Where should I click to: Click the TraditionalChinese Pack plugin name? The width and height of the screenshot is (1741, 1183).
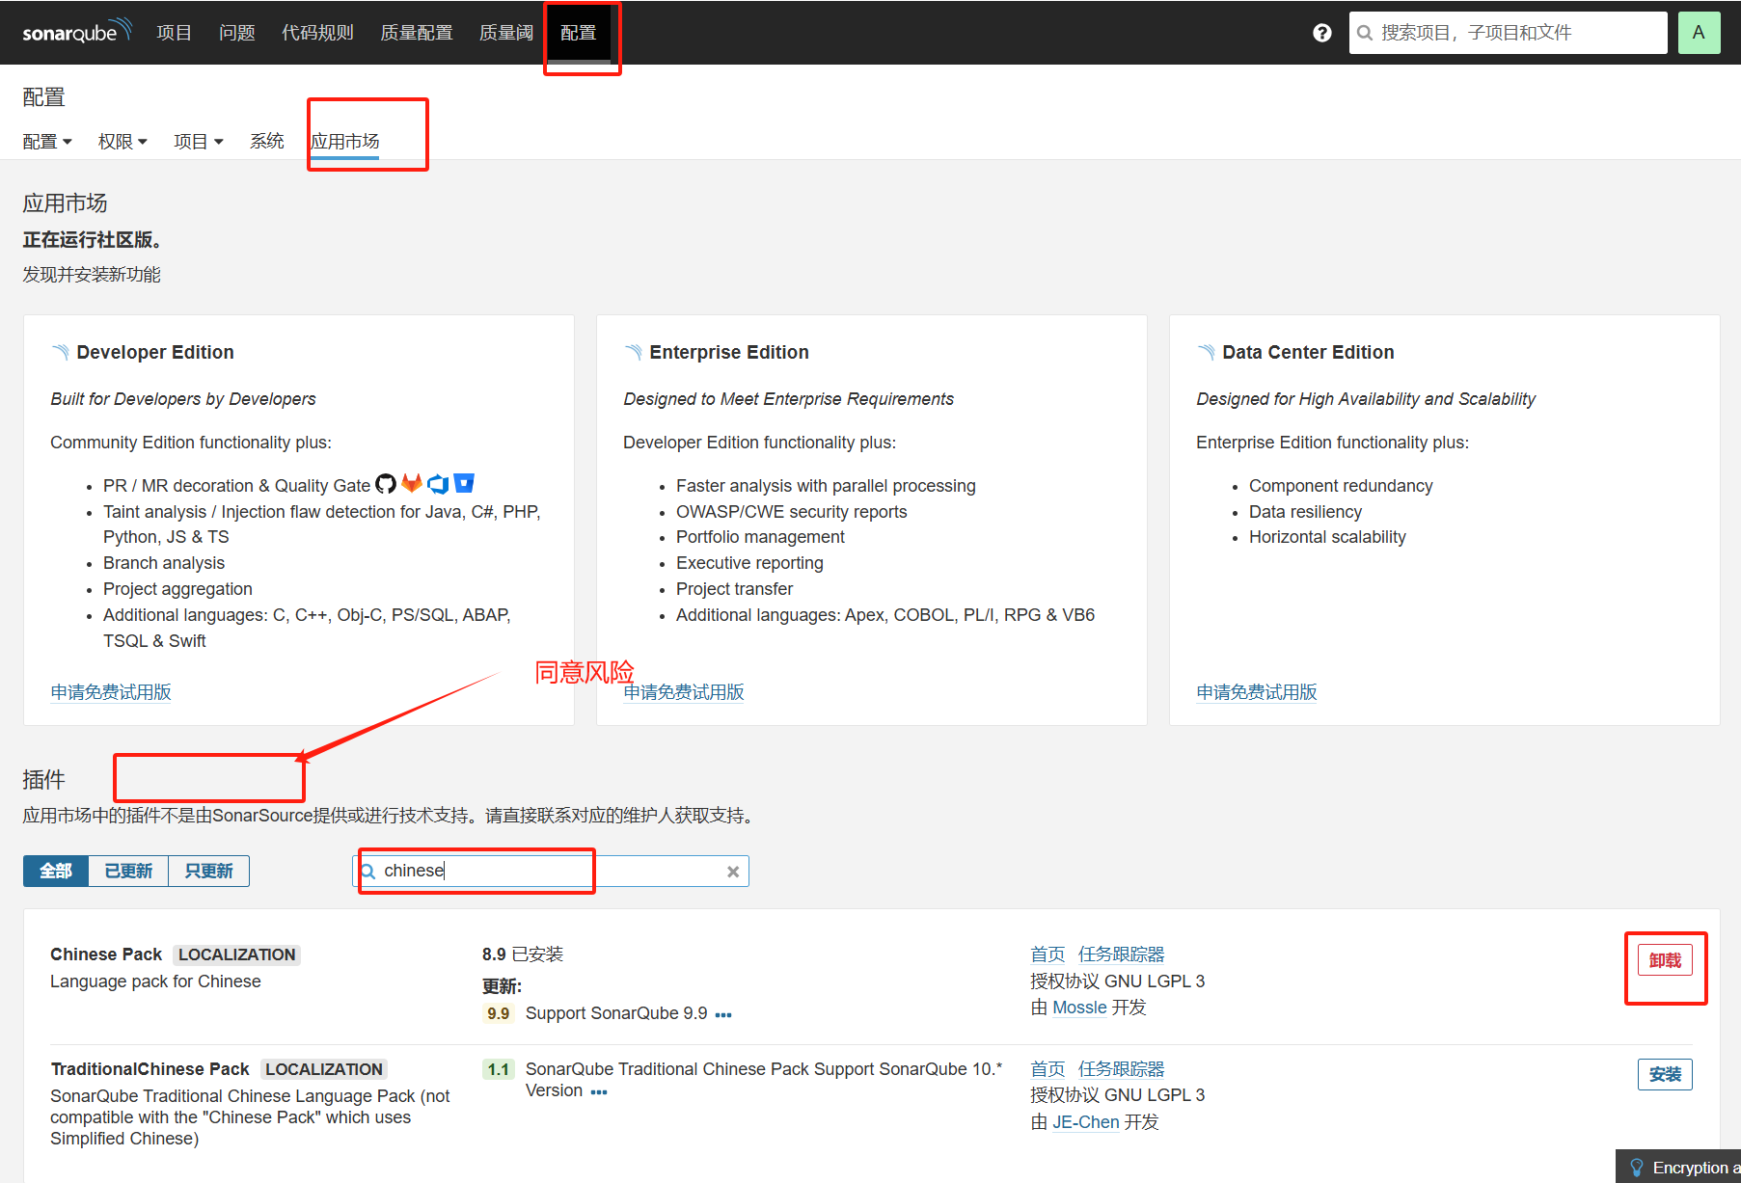coord(150,1069)
